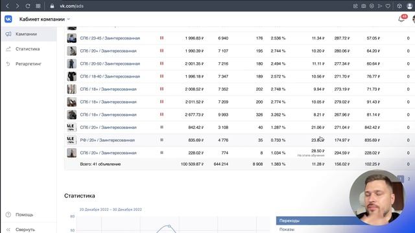Open ad СПб / 20-50 / Заинтересованная

coord(110,63)
